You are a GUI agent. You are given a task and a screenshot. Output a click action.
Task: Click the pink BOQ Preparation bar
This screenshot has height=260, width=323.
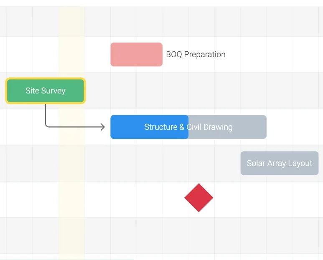[x=136, y=54]
